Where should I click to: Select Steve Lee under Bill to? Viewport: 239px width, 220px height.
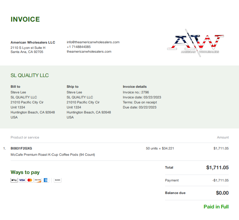(x=18, y=92)
